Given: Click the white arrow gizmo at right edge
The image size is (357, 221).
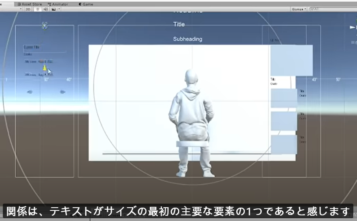Looking at the screenshot, I should (x=353, y=27).
